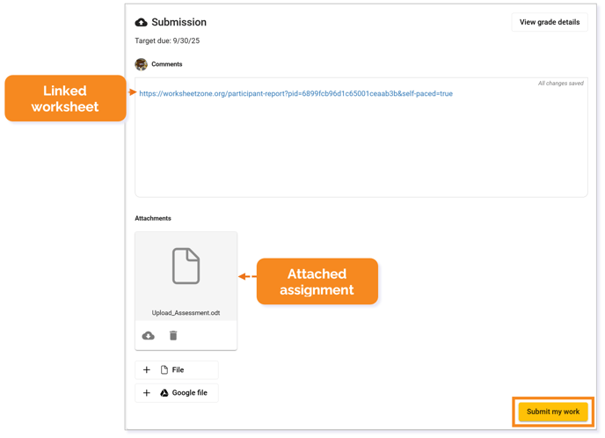
Task: Click the plus icon beside File
Action: coord(147,370)
